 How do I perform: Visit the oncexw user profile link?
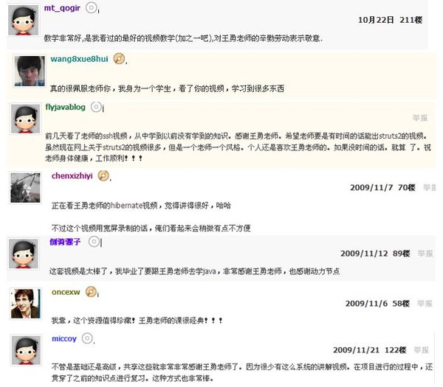(66, 292)
